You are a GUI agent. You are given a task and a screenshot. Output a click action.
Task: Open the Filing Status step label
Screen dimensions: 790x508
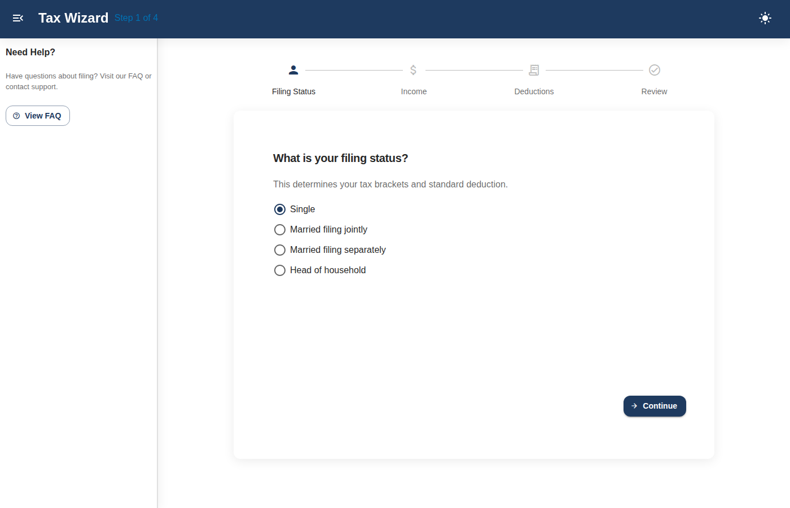(x=293, y=91)
